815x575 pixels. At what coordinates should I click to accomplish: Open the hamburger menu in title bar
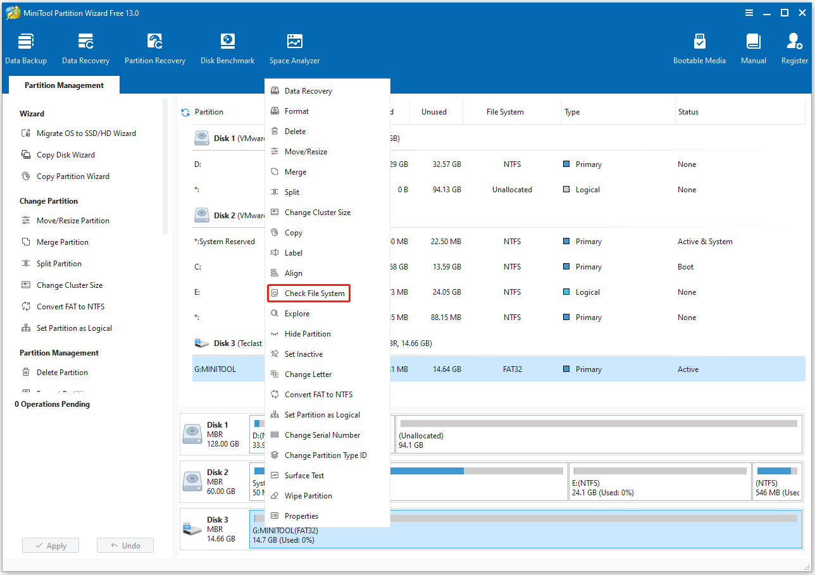pyautogui.click(x=749, y=13)
